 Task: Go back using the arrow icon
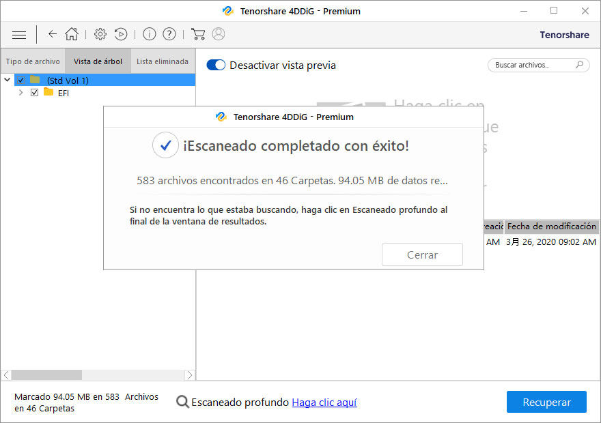(x=52, y=34)
